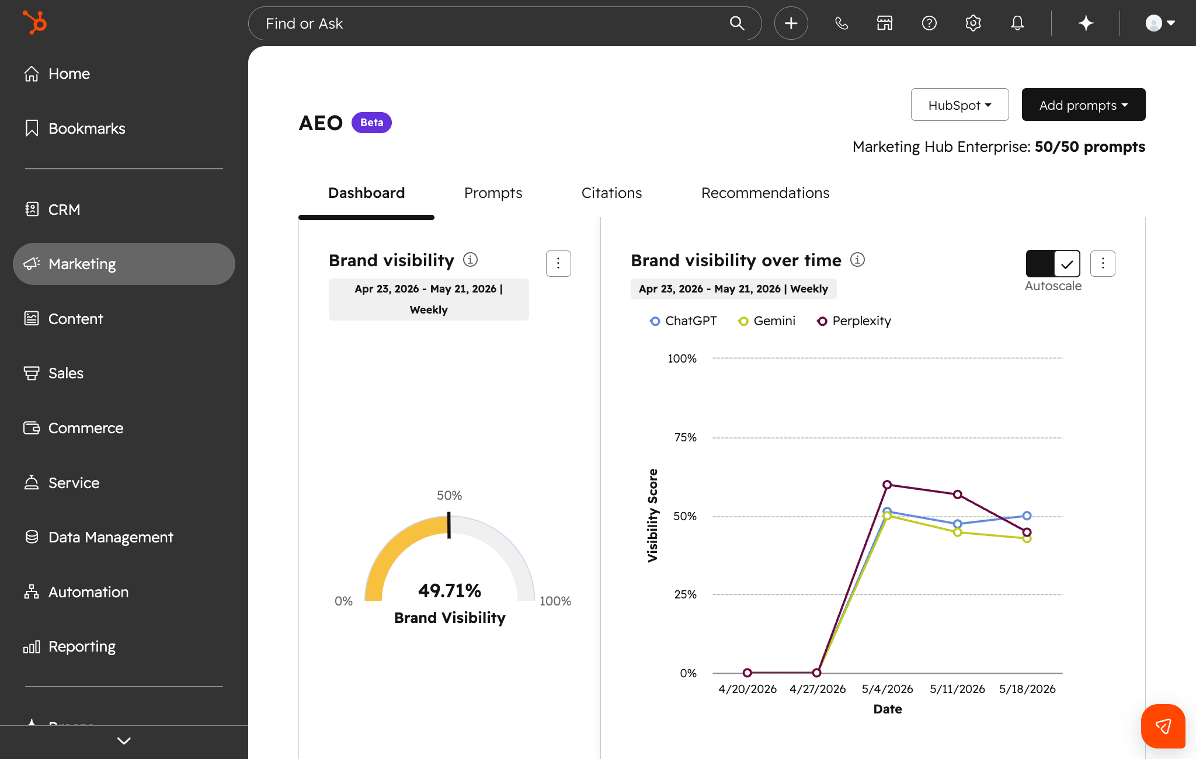This screenshot has width=1196, height=759.
Task: Click Perplexity data point at 5/11/2026
Action: pos(957,495)
